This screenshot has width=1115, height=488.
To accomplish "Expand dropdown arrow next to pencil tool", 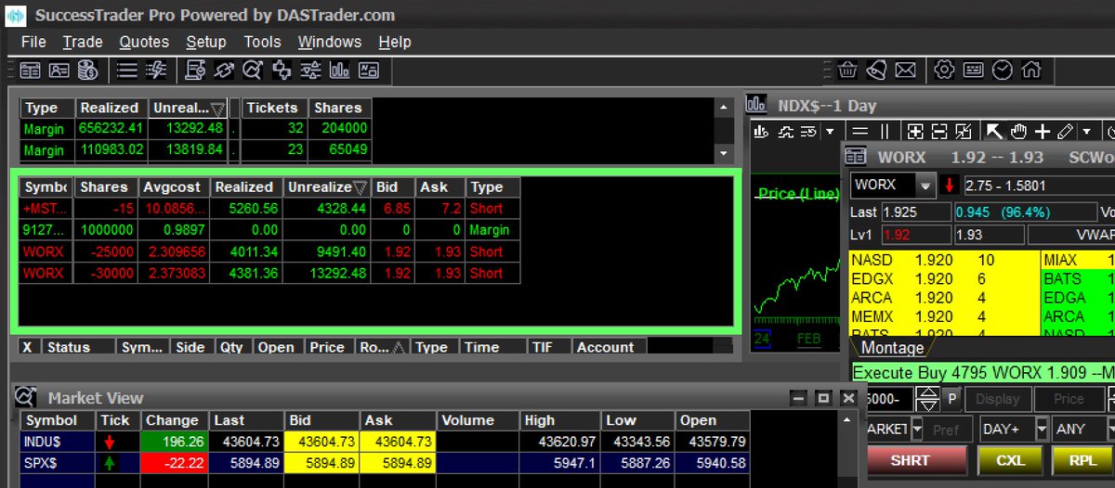I will (1085, 132).
